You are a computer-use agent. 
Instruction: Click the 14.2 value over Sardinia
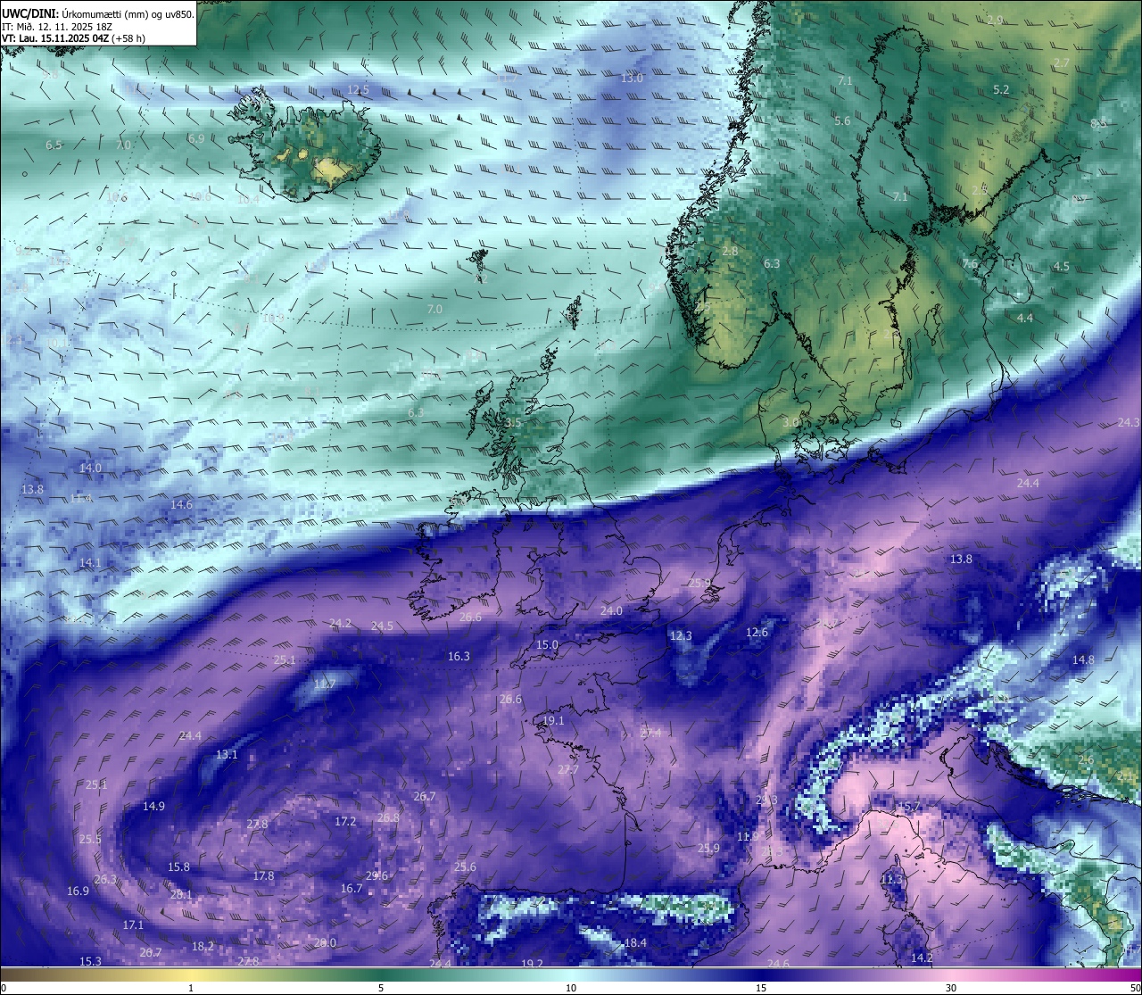[922, 958]
